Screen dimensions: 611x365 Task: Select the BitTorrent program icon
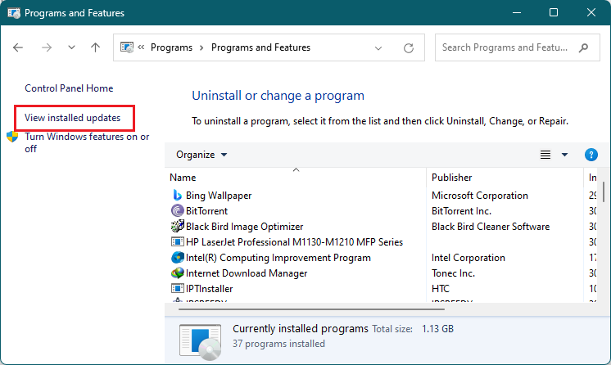pyautogui.click(x=178, y=211)
